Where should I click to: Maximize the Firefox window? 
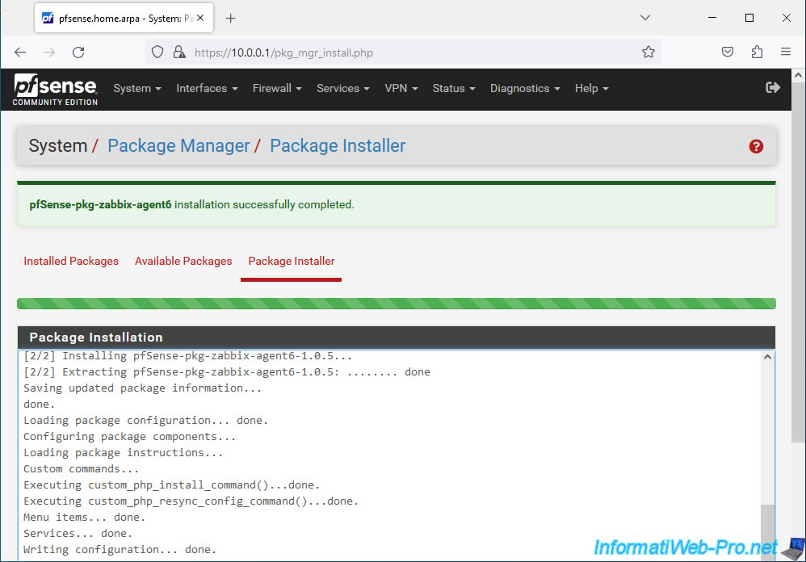(x=749, y=18)
